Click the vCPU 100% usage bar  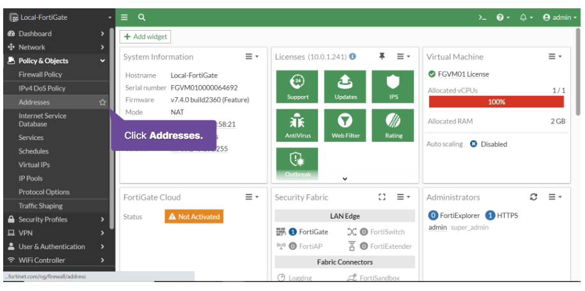coord(497,102)
